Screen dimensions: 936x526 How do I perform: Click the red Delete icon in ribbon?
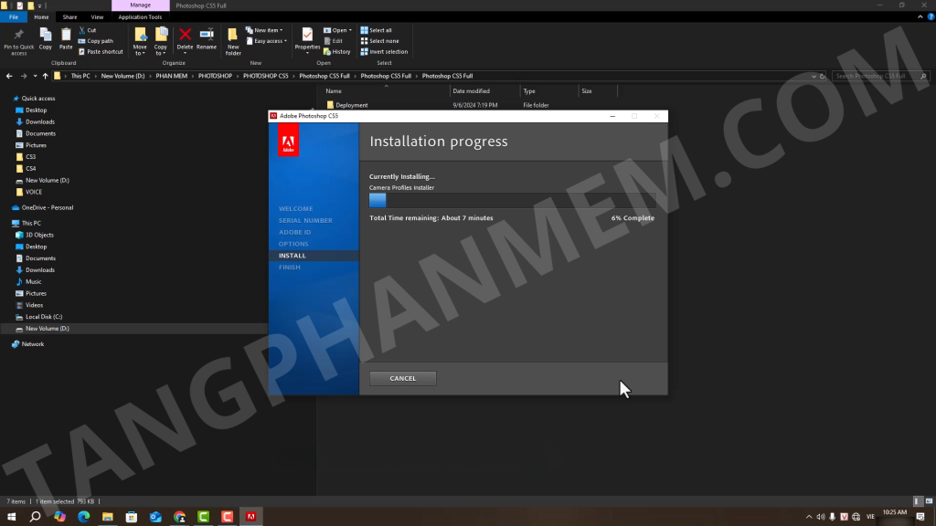[185, 39]
